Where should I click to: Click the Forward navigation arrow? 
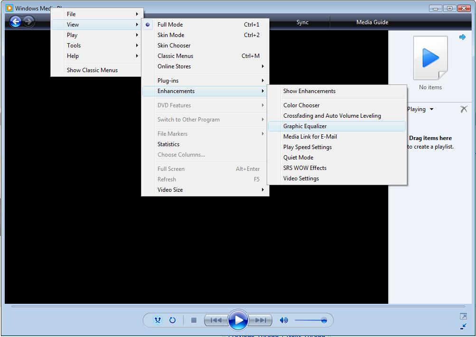pyautogui.click(x=29, y=21)
